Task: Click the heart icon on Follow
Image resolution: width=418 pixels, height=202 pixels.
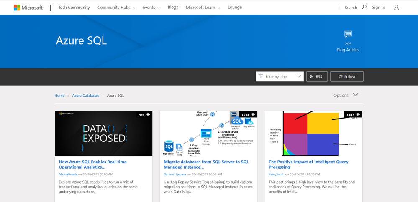Action: click(x=341, y=76)
